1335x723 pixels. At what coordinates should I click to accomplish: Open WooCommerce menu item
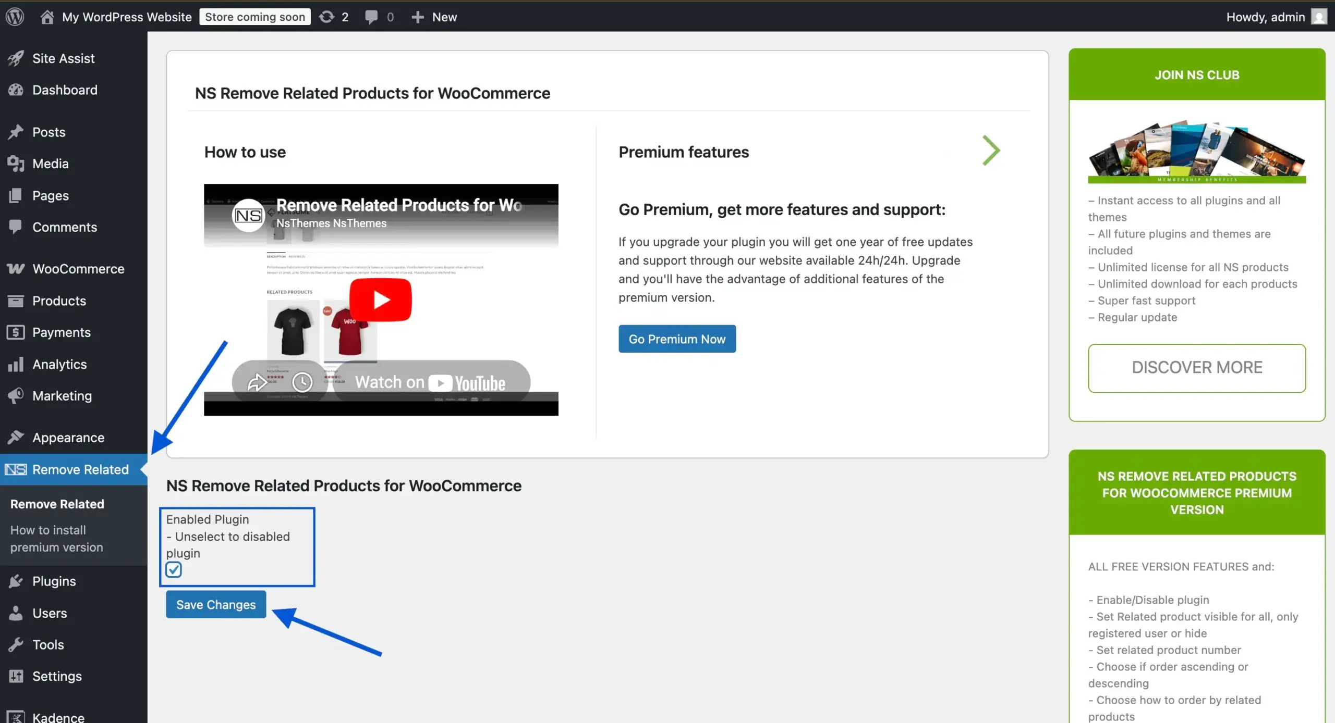click(74, 269)
